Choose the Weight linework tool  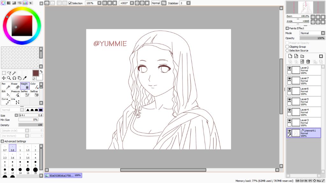[x=25, y=86]
